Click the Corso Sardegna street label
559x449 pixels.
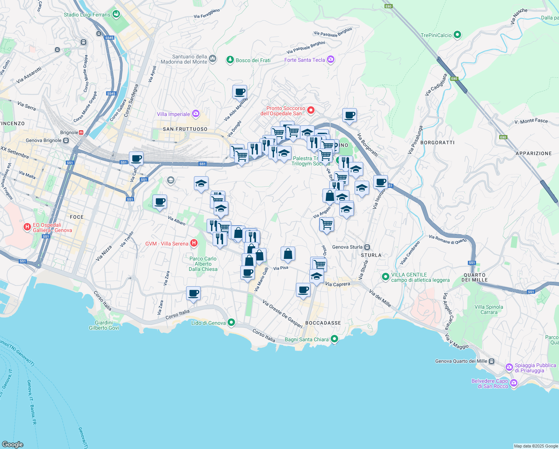click(x=131, y=100)
